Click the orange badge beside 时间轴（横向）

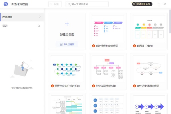pyautogui.click(x=134, y=46)
